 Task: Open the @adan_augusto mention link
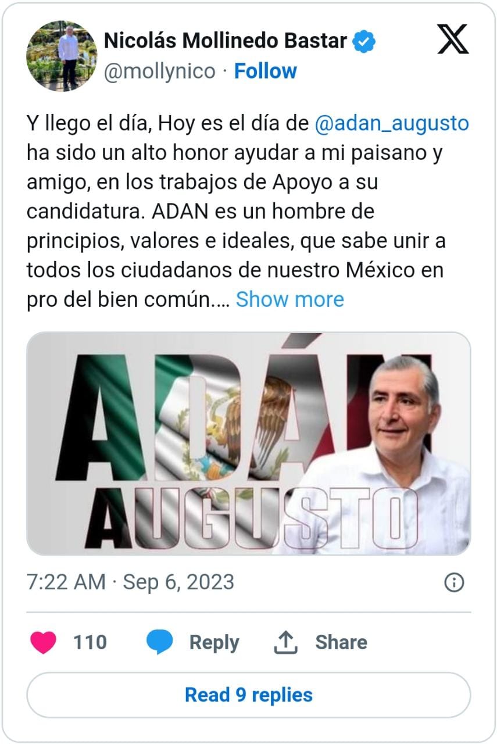(x=391, y=124)
